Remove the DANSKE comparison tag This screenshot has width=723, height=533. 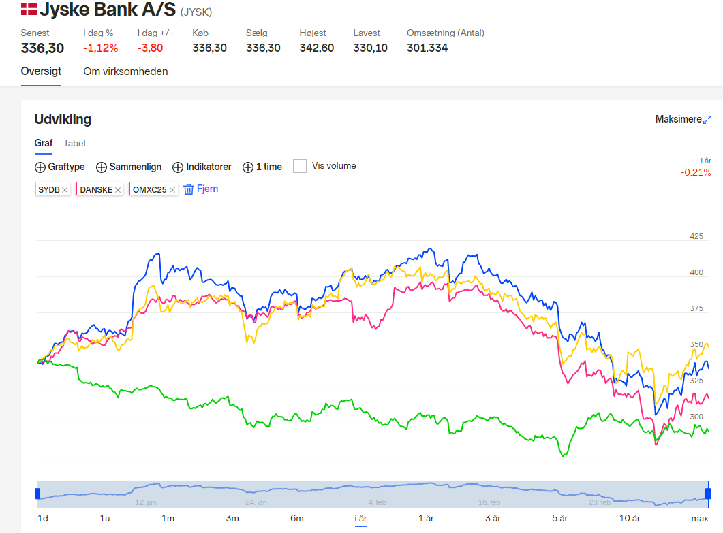click(118, 190)
